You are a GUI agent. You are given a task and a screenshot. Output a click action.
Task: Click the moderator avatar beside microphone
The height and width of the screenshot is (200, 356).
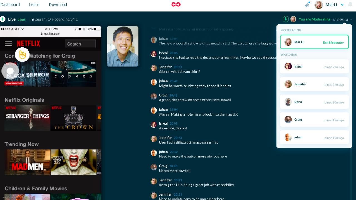click(293, 19)
